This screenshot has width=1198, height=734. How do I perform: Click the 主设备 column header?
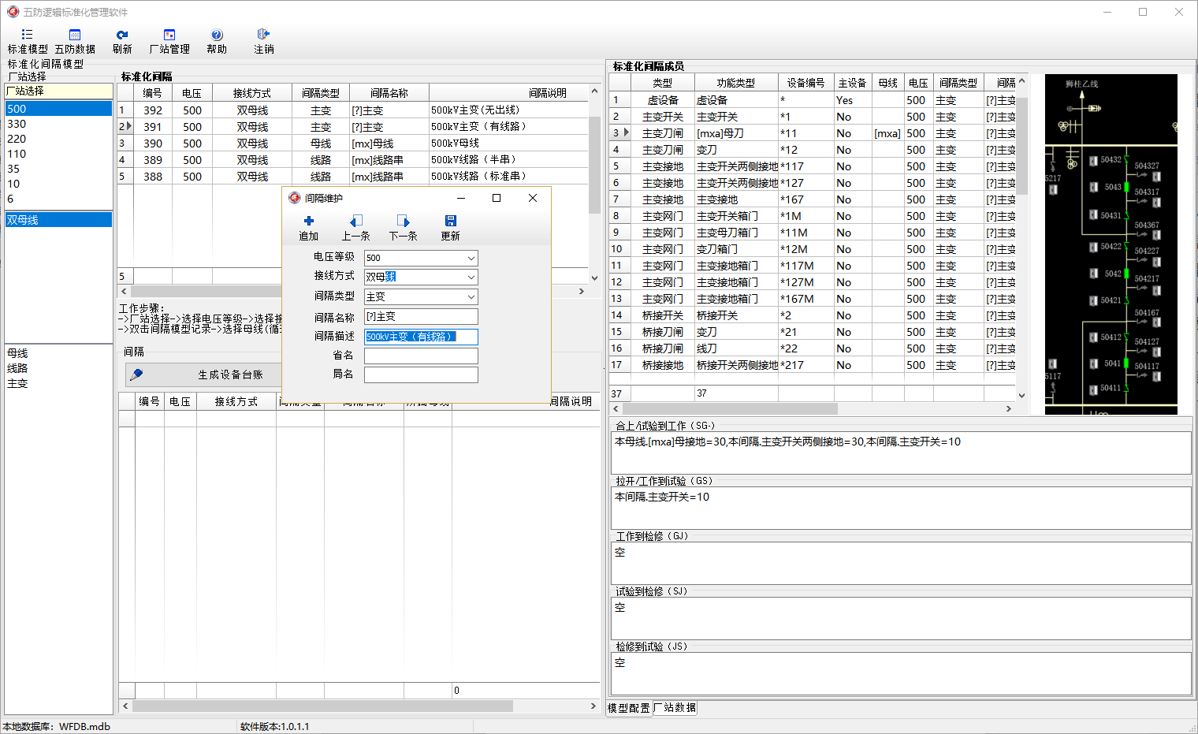click(x=853, y=83)
